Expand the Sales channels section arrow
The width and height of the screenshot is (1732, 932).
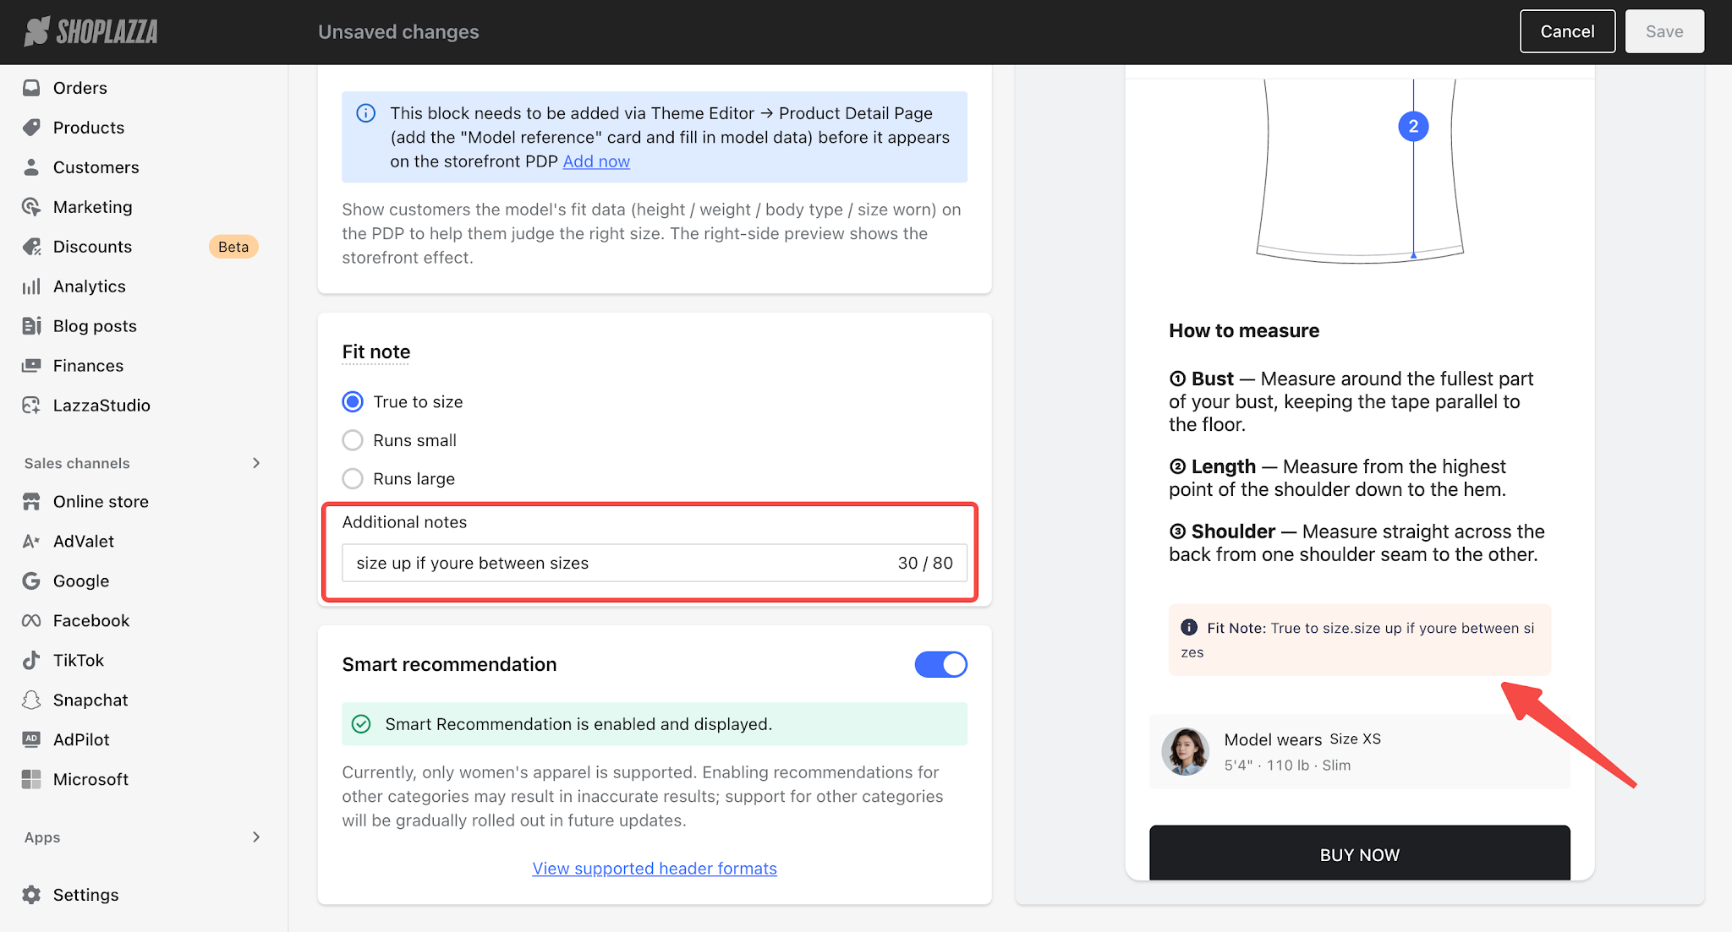click(256, 463)
